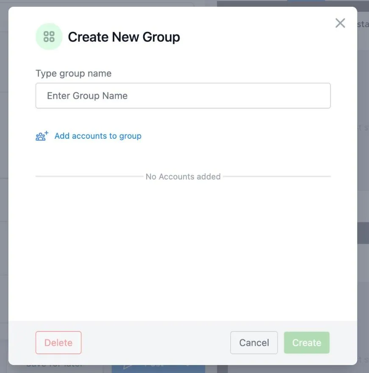Viewport: 369px width, 373px height.
Task: Click the blue Post button behind the dialog
Action: 158,369
